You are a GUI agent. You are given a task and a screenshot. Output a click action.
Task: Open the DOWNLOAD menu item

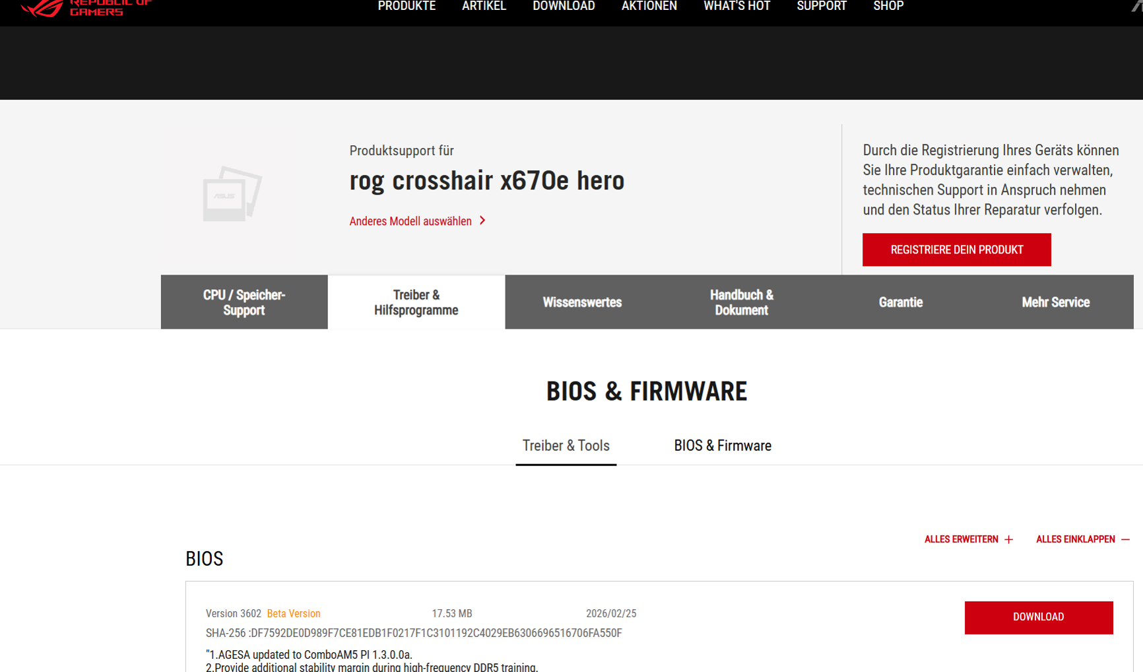pos(564,6)
